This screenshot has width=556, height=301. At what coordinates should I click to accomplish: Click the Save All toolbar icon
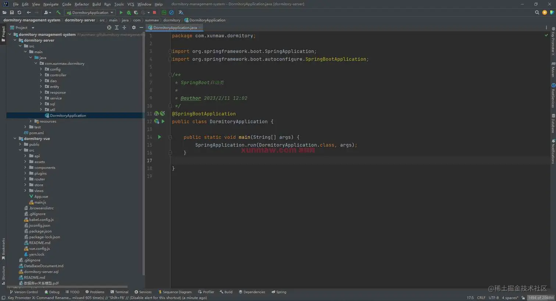[12, 12]
